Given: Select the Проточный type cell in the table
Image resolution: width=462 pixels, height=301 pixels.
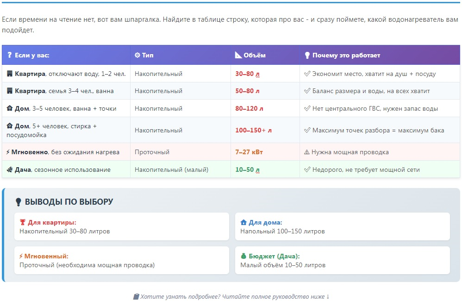Looking at the screenshot, I should pyautogui.click(x=152, y=152).
